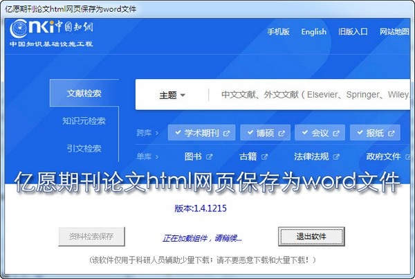Expand the 主题 search field dropdown

click(x=172, y=95)
